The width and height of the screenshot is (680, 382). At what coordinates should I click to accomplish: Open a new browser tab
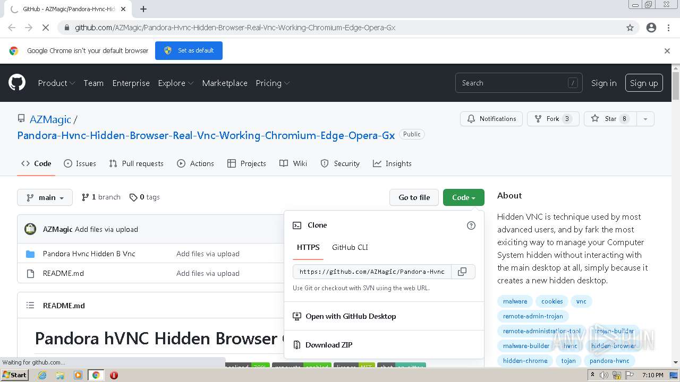(x=143, y=9)
